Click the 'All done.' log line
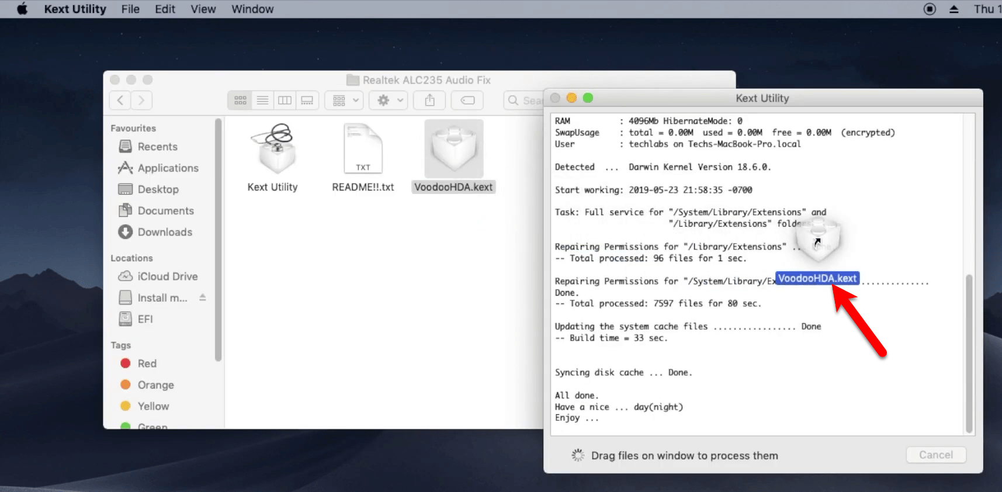This screenshot has width=1002, height=492. (x=577, y=396)
